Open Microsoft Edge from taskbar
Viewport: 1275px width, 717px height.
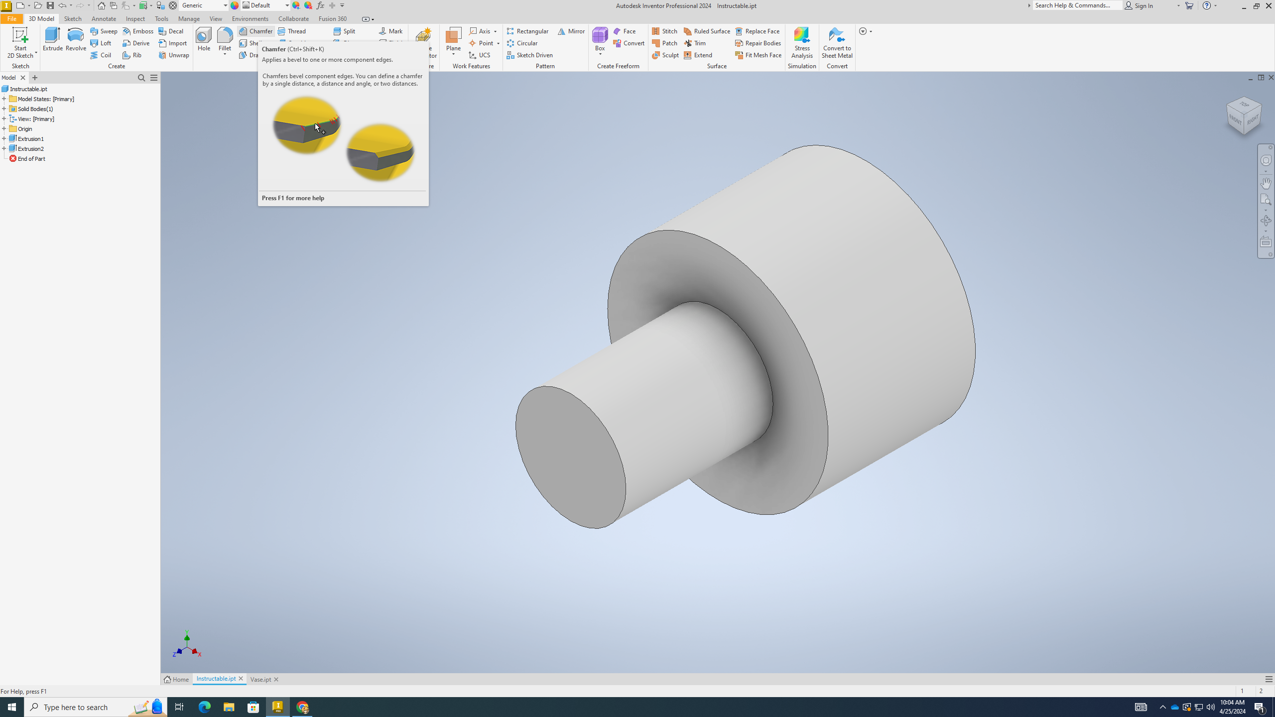(x=205, y=707)
